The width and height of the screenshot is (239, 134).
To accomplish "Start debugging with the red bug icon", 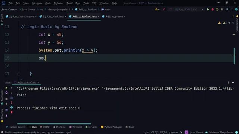I will click(x=212, y=9).
